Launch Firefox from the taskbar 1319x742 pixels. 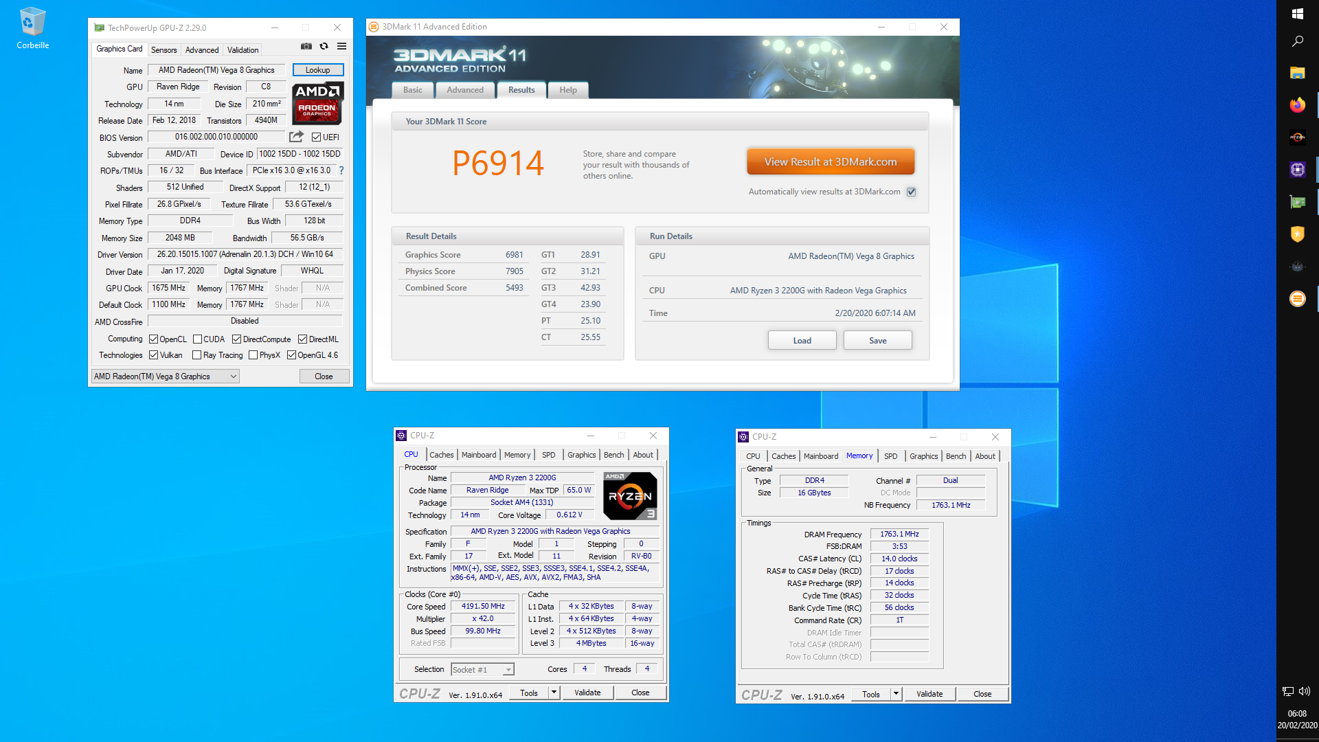pos(1297,105)
